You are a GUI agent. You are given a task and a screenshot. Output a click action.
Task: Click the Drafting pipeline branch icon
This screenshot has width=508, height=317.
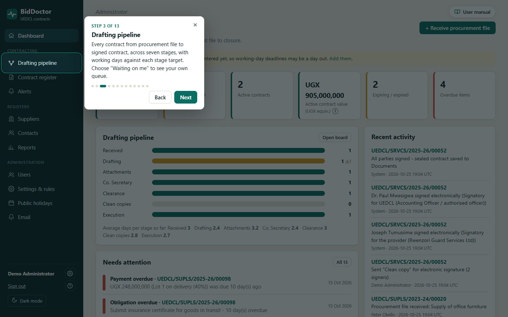pos(11,63)
